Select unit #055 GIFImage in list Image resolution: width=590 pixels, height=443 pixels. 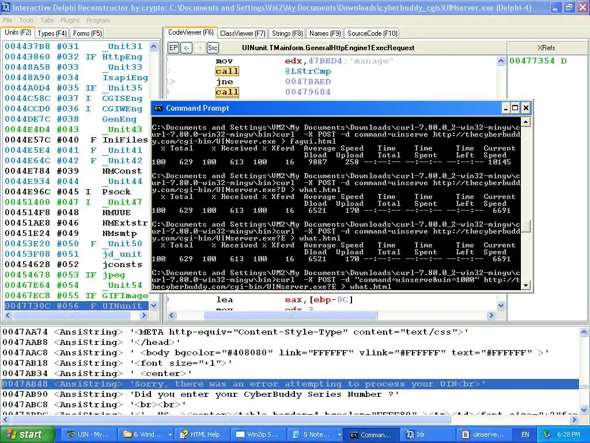point(77,295)
